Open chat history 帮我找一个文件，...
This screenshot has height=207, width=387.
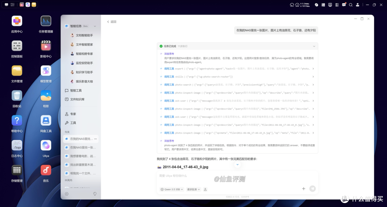coord(81,173)
